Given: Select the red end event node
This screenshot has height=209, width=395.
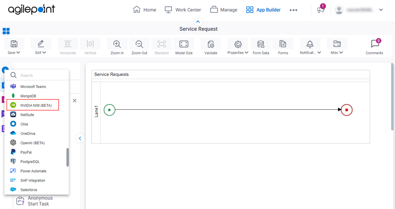Looking at the screenshot, I should (347, 110).
